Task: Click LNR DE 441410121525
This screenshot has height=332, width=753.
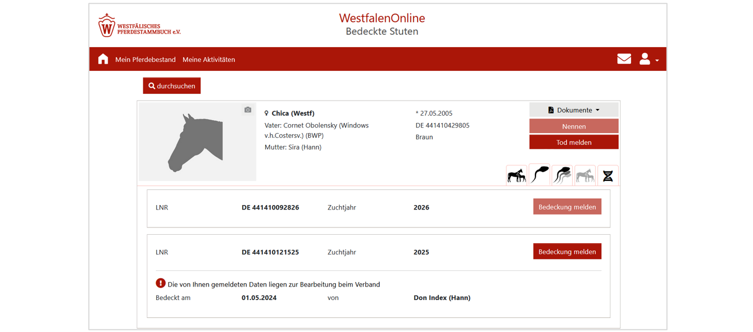Action: 270,252
